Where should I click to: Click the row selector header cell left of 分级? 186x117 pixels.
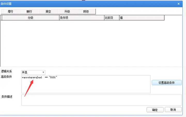(1, 18)
